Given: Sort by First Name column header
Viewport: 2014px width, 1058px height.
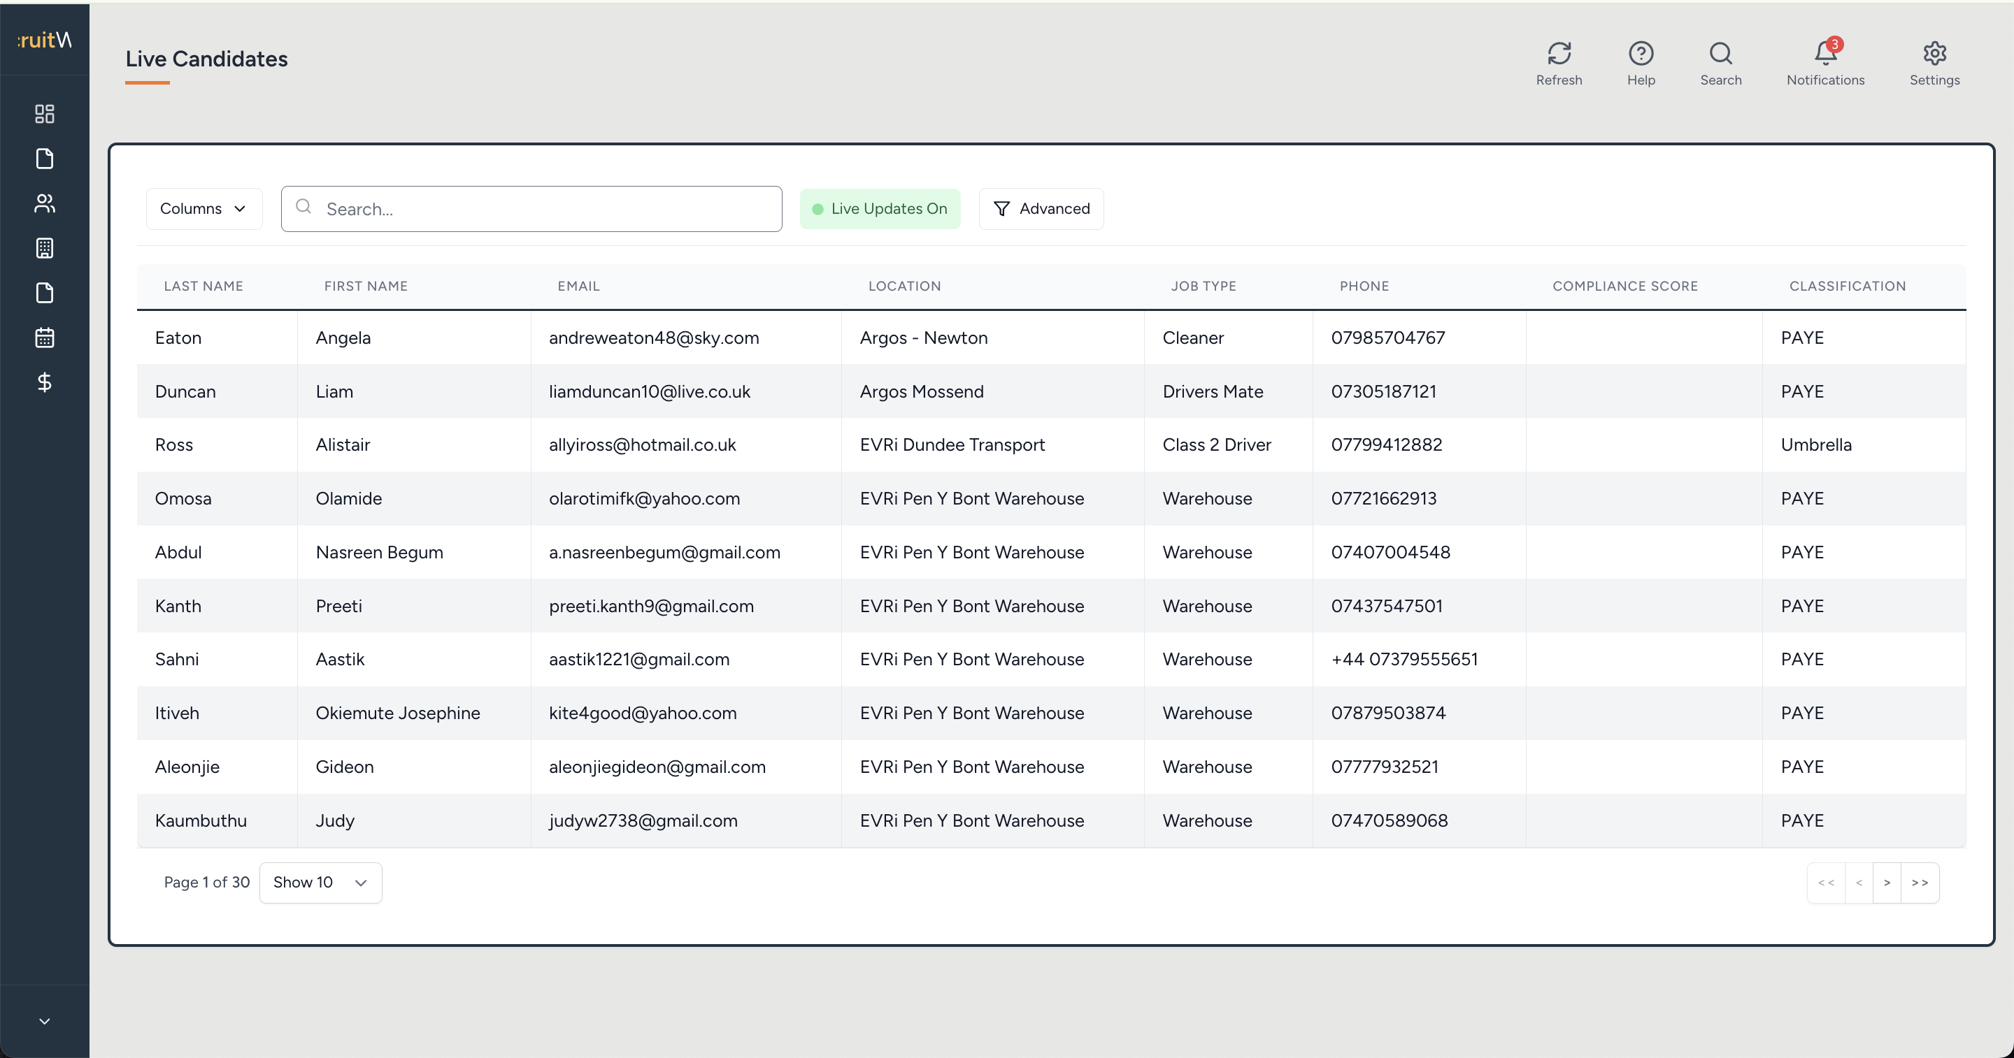Looking at the screenshot, I should [366, 286].
